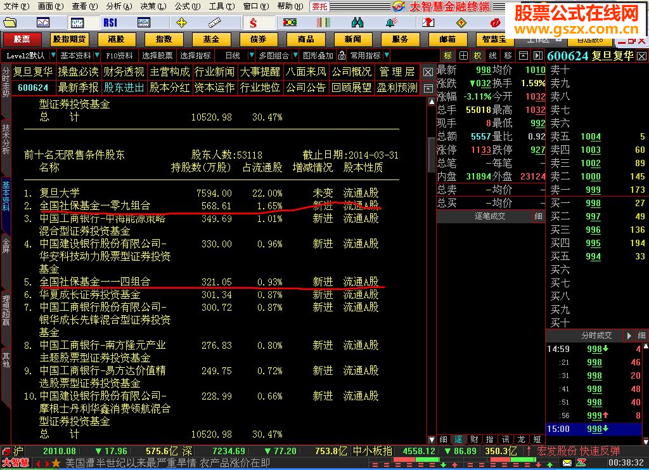Open the 盈利预测 tab

point(397,88)
